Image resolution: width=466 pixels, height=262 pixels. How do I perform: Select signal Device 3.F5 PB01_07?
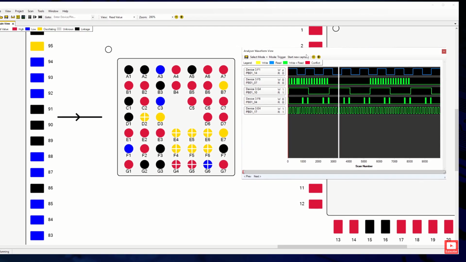click(x=265, y=81)
